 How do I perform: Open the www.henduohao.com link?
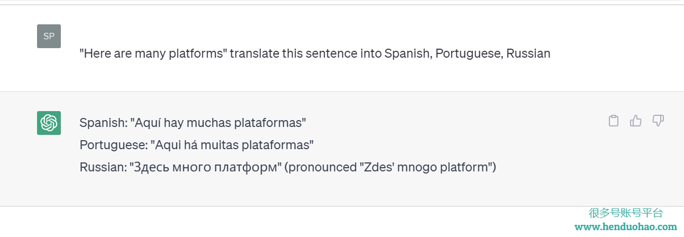click(626, 226)
